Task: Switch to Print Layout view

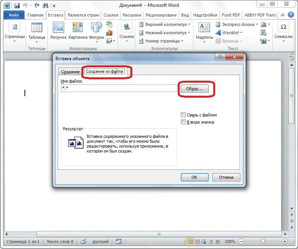Action: click(x=190, y=241)
